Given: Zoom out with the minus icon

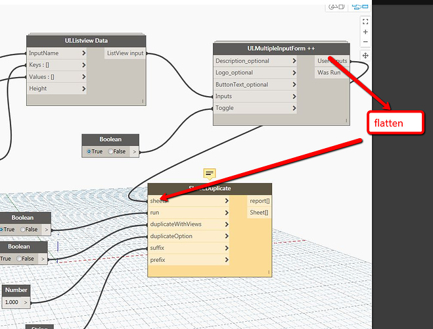Looking at the screenshot, I should coord(365,41).
